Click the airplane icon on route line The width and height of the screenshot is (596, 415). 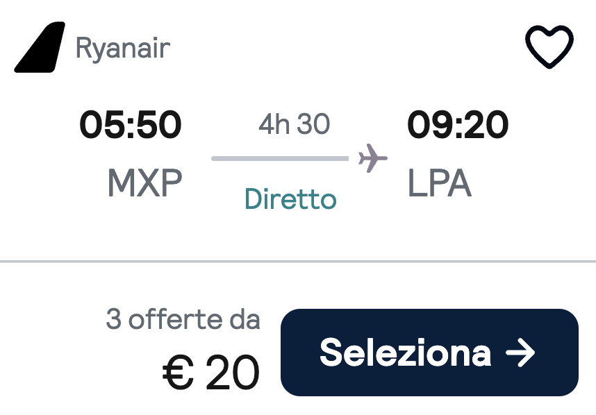(x=373, y=158)
